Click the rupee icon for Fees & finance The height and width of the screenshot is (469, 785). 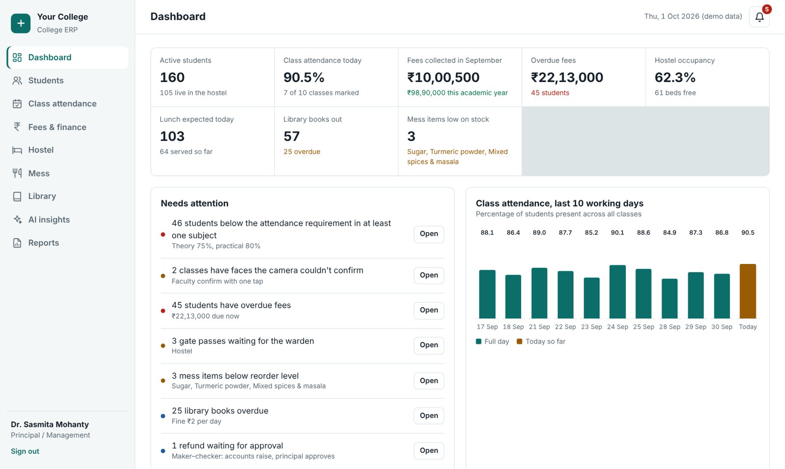(17, 127)
